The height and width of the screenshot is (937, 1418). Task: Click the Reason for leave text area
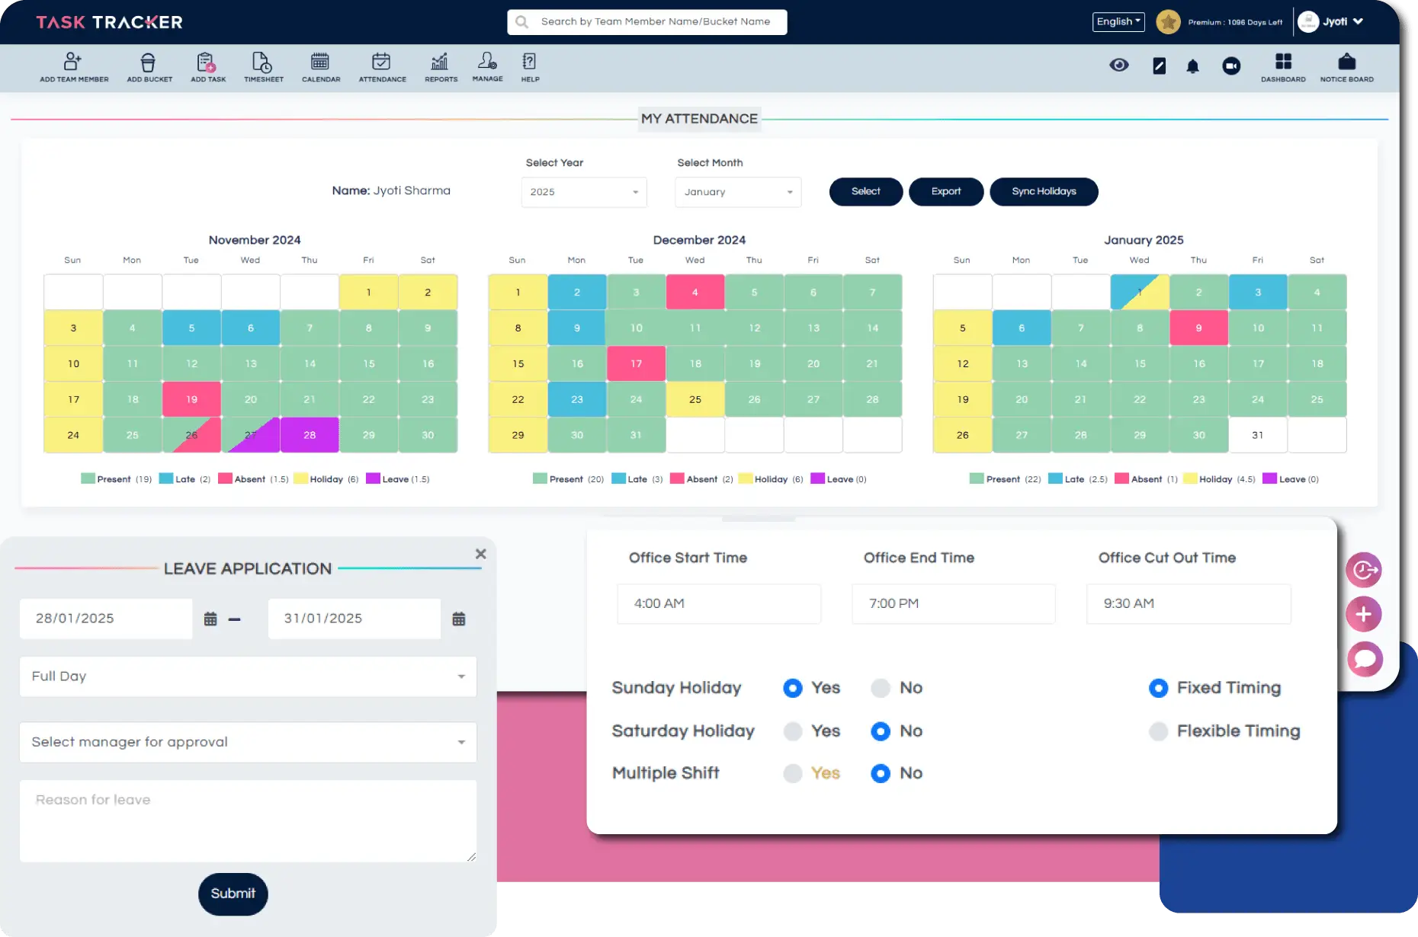[248, 820]
